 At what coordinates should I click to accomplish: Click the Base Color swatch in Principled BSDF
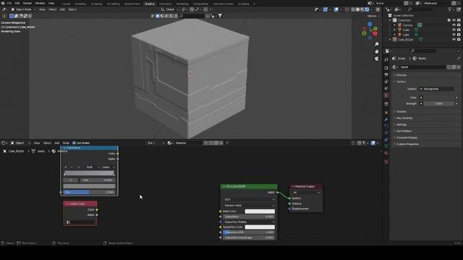tap(260, 212)
